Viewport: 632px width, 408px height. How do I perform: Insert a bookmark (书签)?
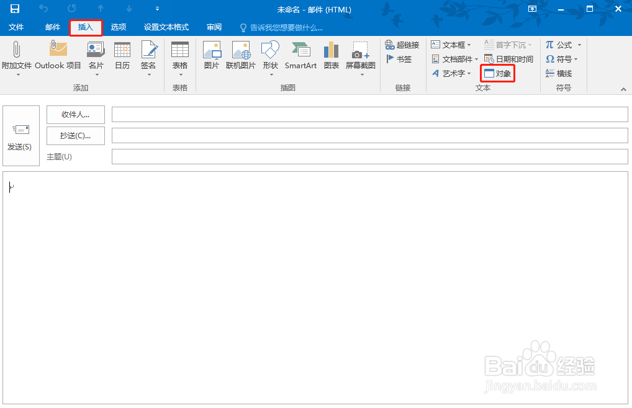click(398, 59)
